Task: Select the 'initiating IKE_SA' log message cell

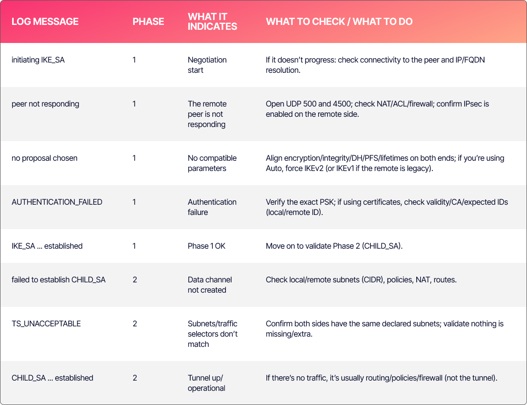Action: tap(38, 60)
